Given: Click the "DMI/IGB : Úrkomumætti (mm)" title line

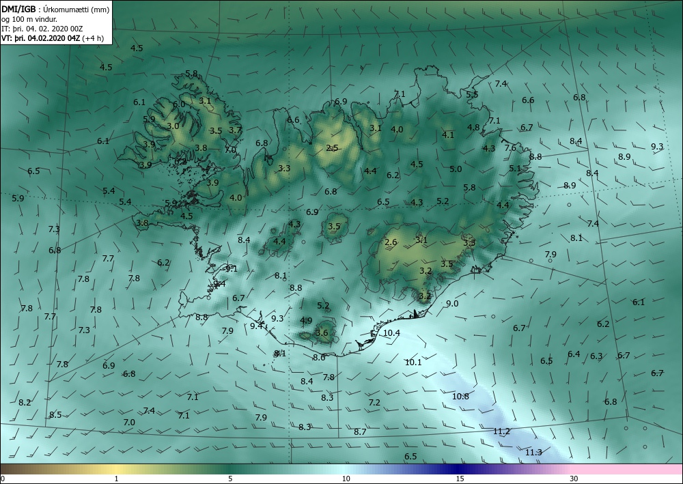Looking at the screenshot, I should click(55, 9).
